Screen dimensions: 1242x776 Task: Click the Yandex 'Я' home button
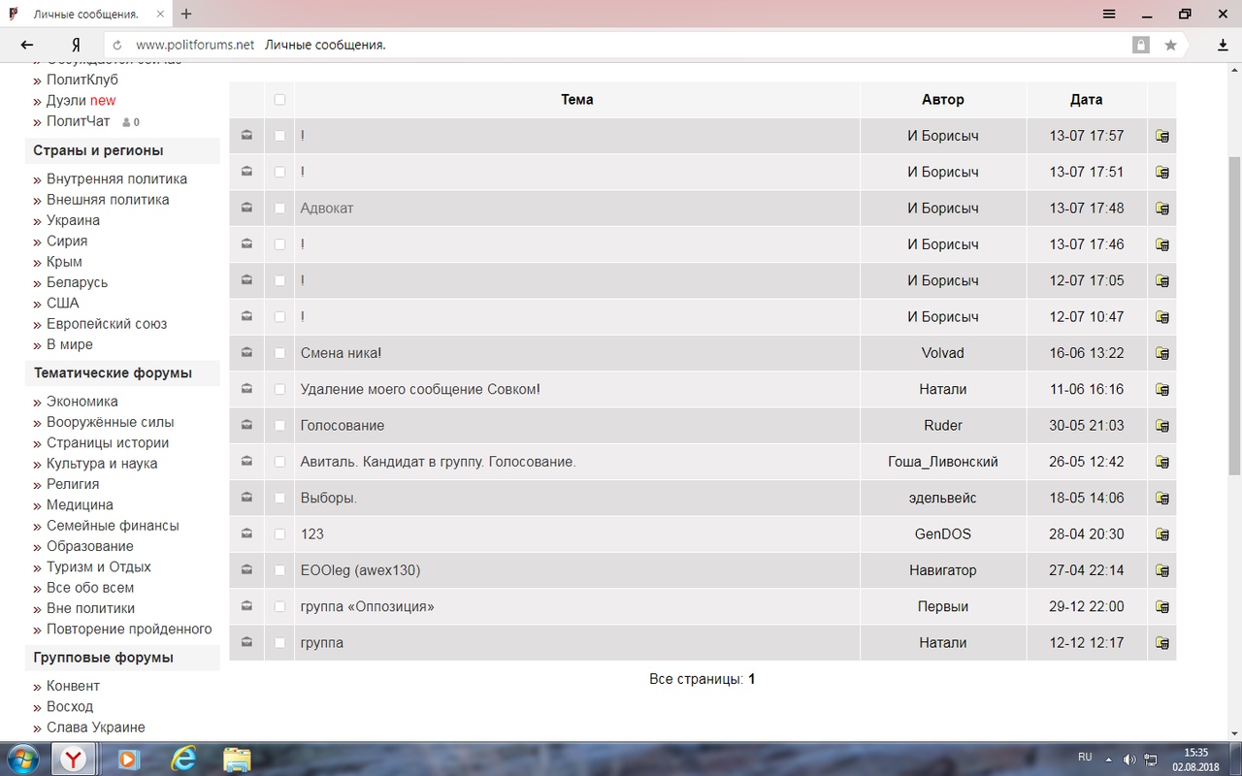76,45
